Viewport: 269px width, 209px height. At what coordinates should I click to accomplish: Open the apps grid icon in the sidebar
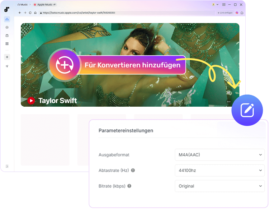point(7,44)
